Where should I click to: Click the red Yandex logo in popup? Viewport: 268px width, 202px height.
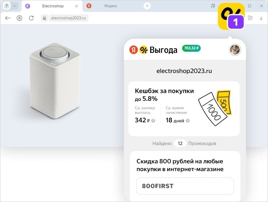134,50
